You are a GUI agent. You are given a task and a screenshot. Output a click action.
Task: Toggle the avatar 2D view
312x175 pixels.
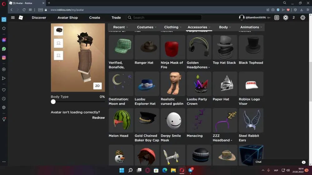(x=97, y=86)
